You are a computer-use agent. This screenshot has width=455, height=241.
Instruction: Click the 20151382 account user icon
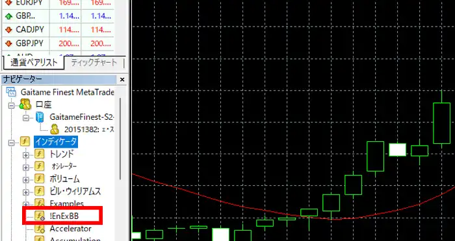(54, 129)
